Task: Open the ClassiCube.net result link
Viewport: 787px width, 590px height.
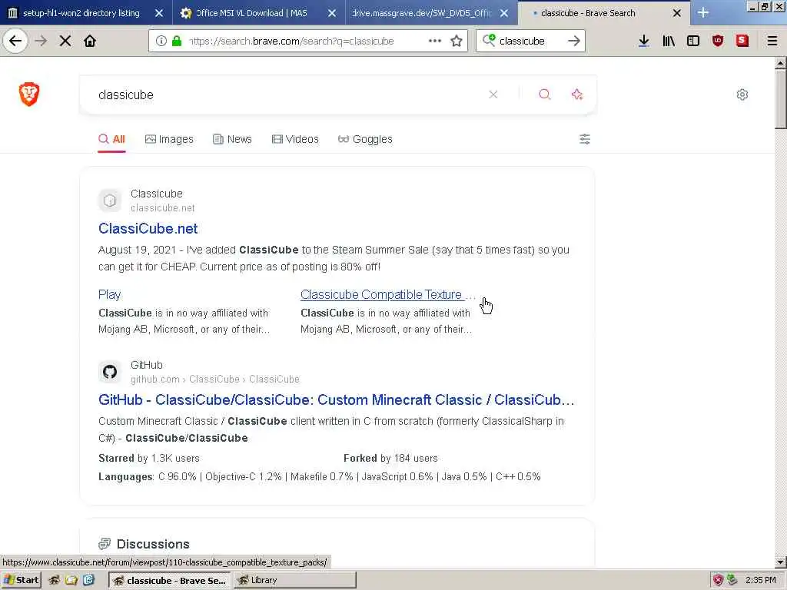Action: (148, 228)
